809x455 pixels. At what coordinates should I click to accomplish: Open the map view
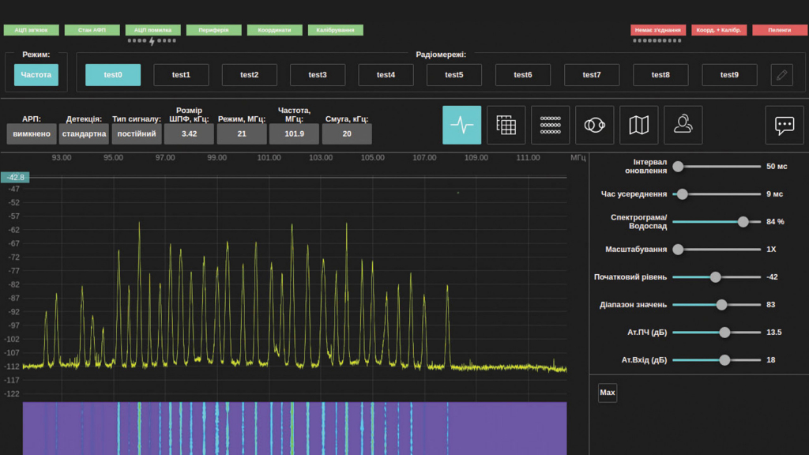[x=638, y=125]
